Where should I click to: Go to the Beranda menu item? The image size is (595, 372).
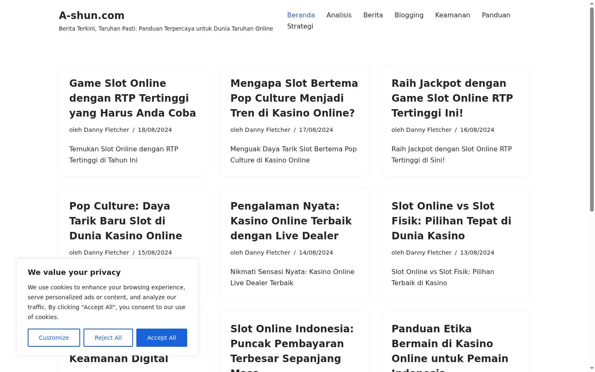click(301, 15)
